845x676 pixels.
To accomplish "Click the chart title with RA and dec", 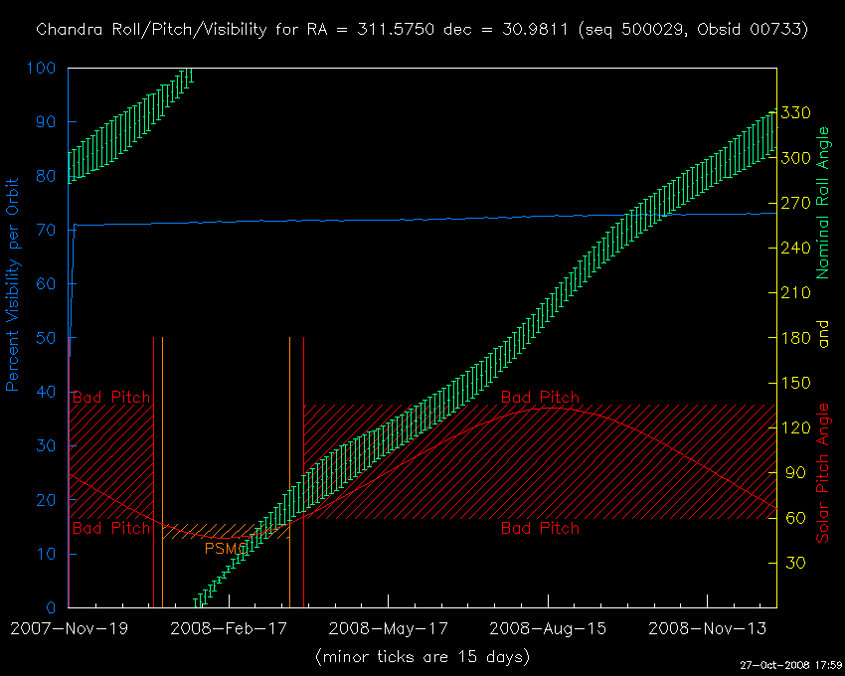I will tap(422, 30).
